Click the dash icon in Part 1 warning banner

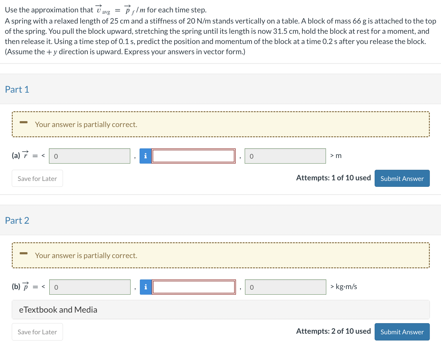(24, 123)
